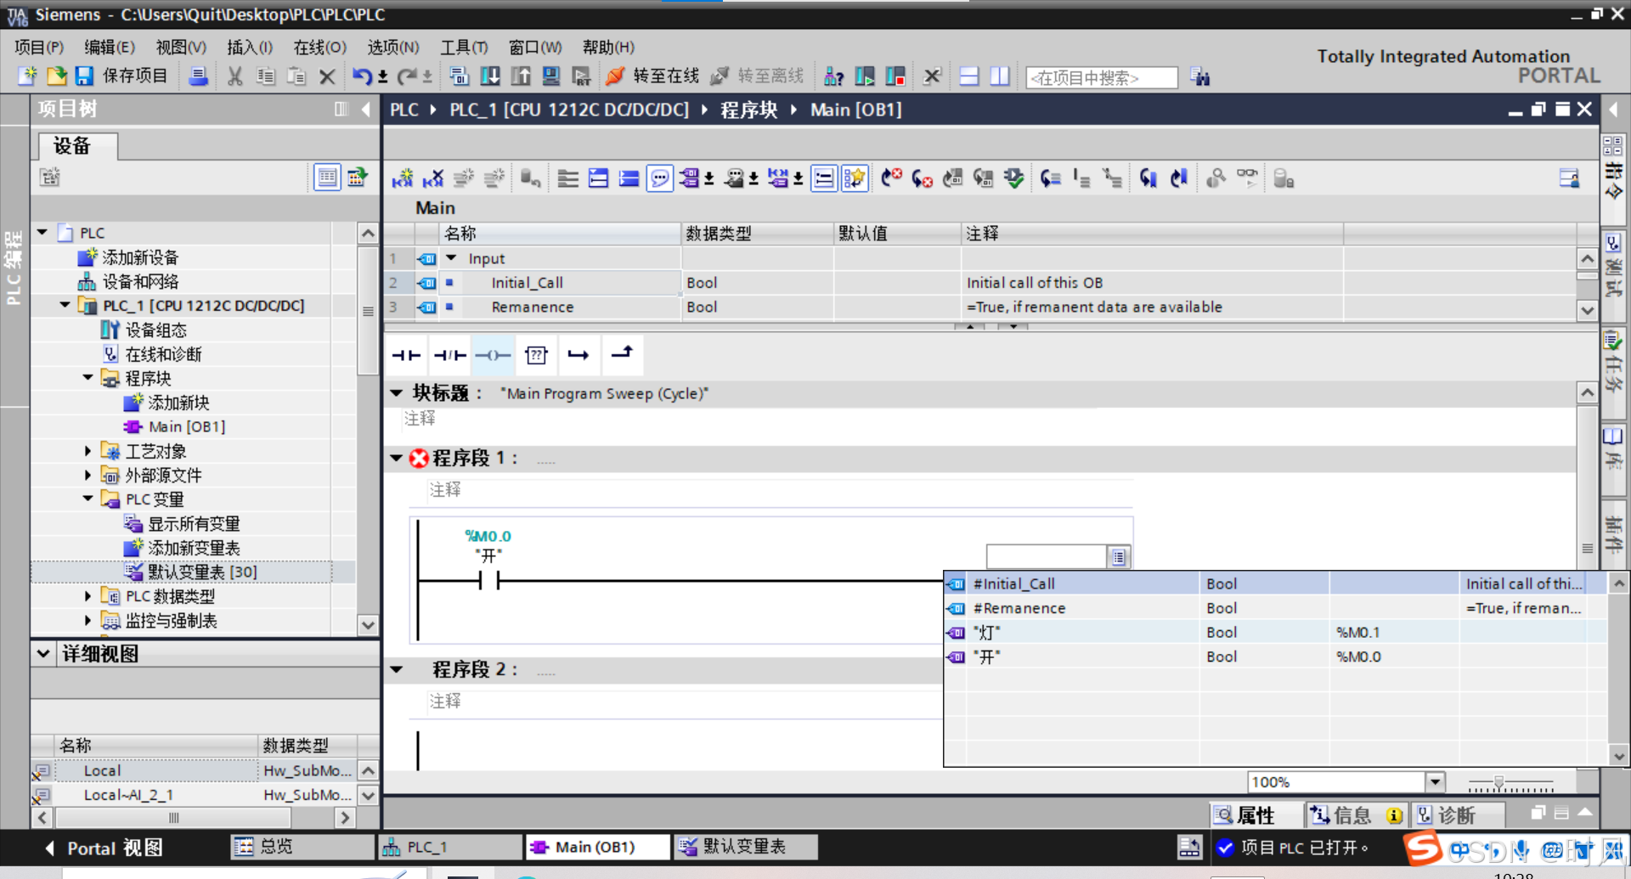The width and height of the screenshot is (1631, 879).
Task: Open the 项目(P) menu
Action: click(x=39, y=48)
